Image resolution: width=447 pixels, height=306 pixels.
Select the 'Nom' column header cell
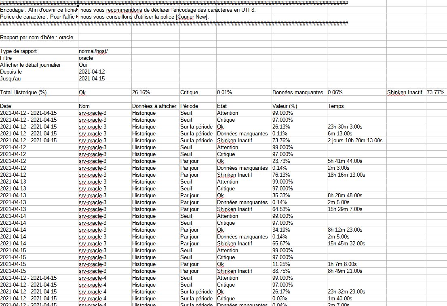point(84,106)
